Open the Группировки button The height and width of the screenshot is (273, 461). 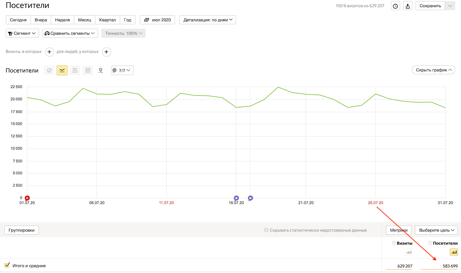(21, 230)
